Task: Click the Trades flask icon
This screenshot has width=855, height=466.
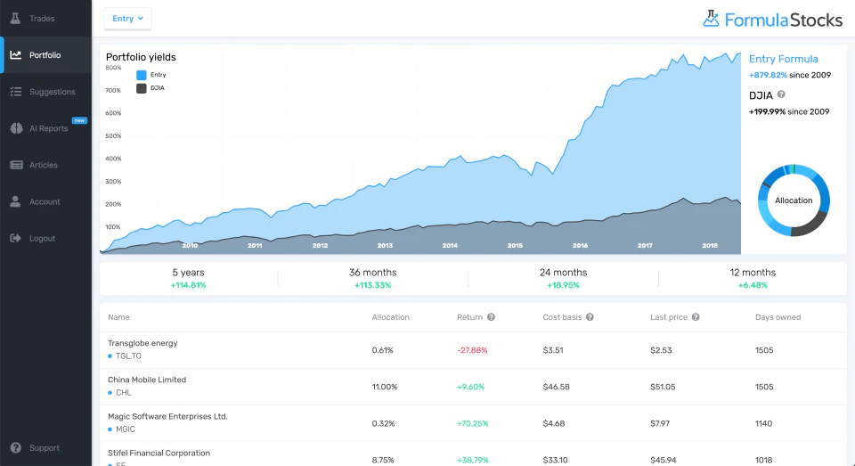Action: (15, 18)
